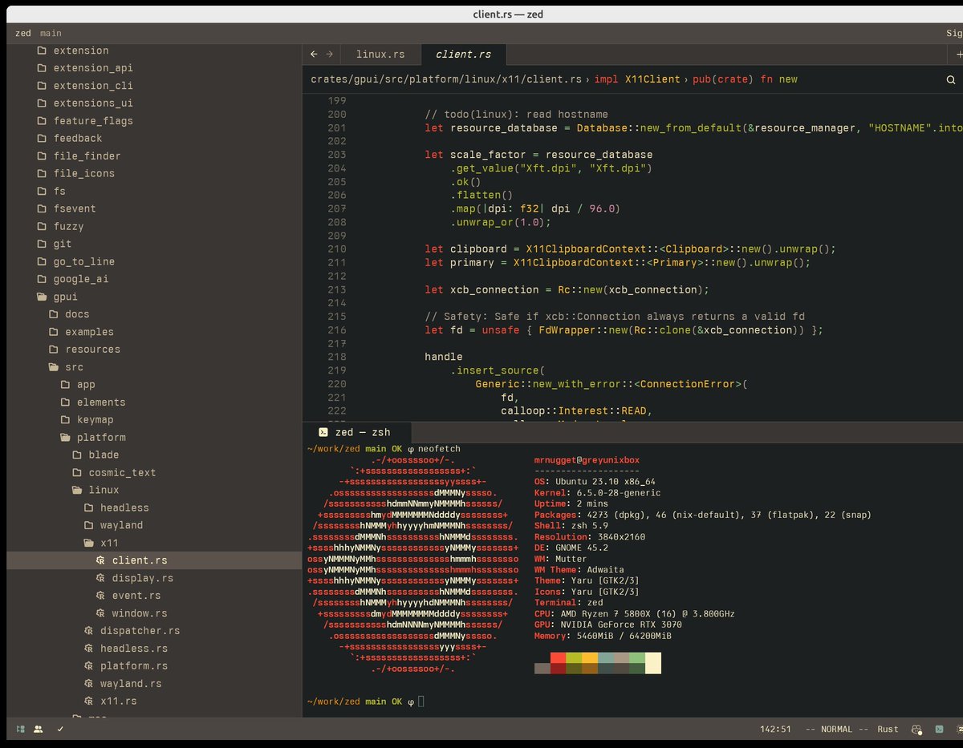
Task: Select the client.rs editor tab
Action: (463, 55)
